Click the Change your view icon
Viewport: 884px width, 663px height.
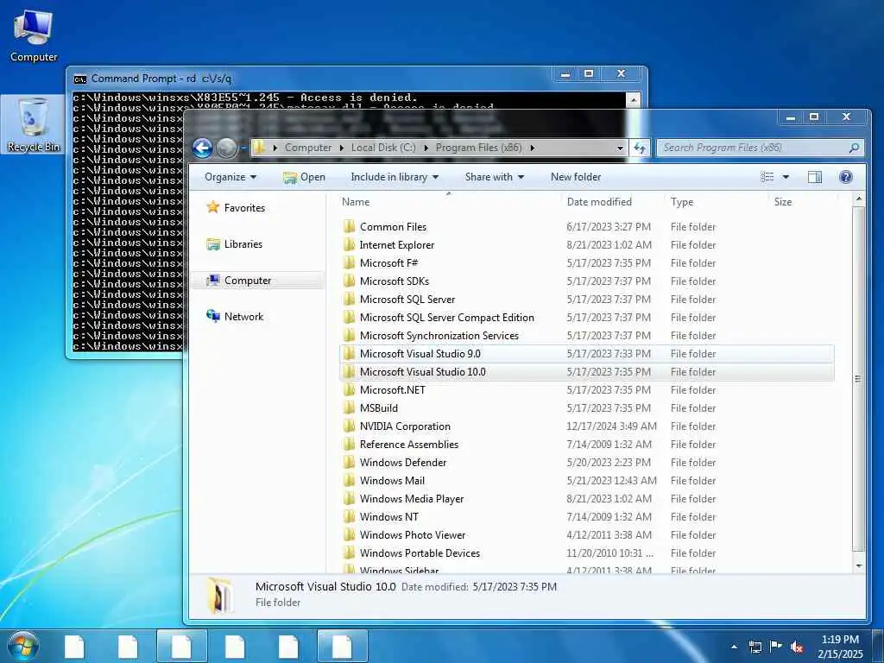767,177
